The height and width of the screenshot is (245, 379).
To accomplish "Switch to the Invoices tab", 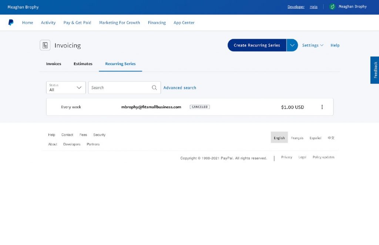I will coord(53,64).
